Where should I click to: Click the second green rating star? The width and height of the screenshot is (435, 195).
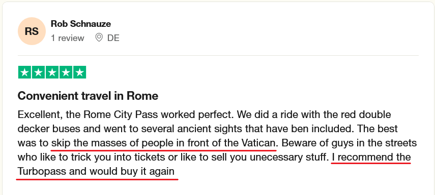[x=38, y=72]
